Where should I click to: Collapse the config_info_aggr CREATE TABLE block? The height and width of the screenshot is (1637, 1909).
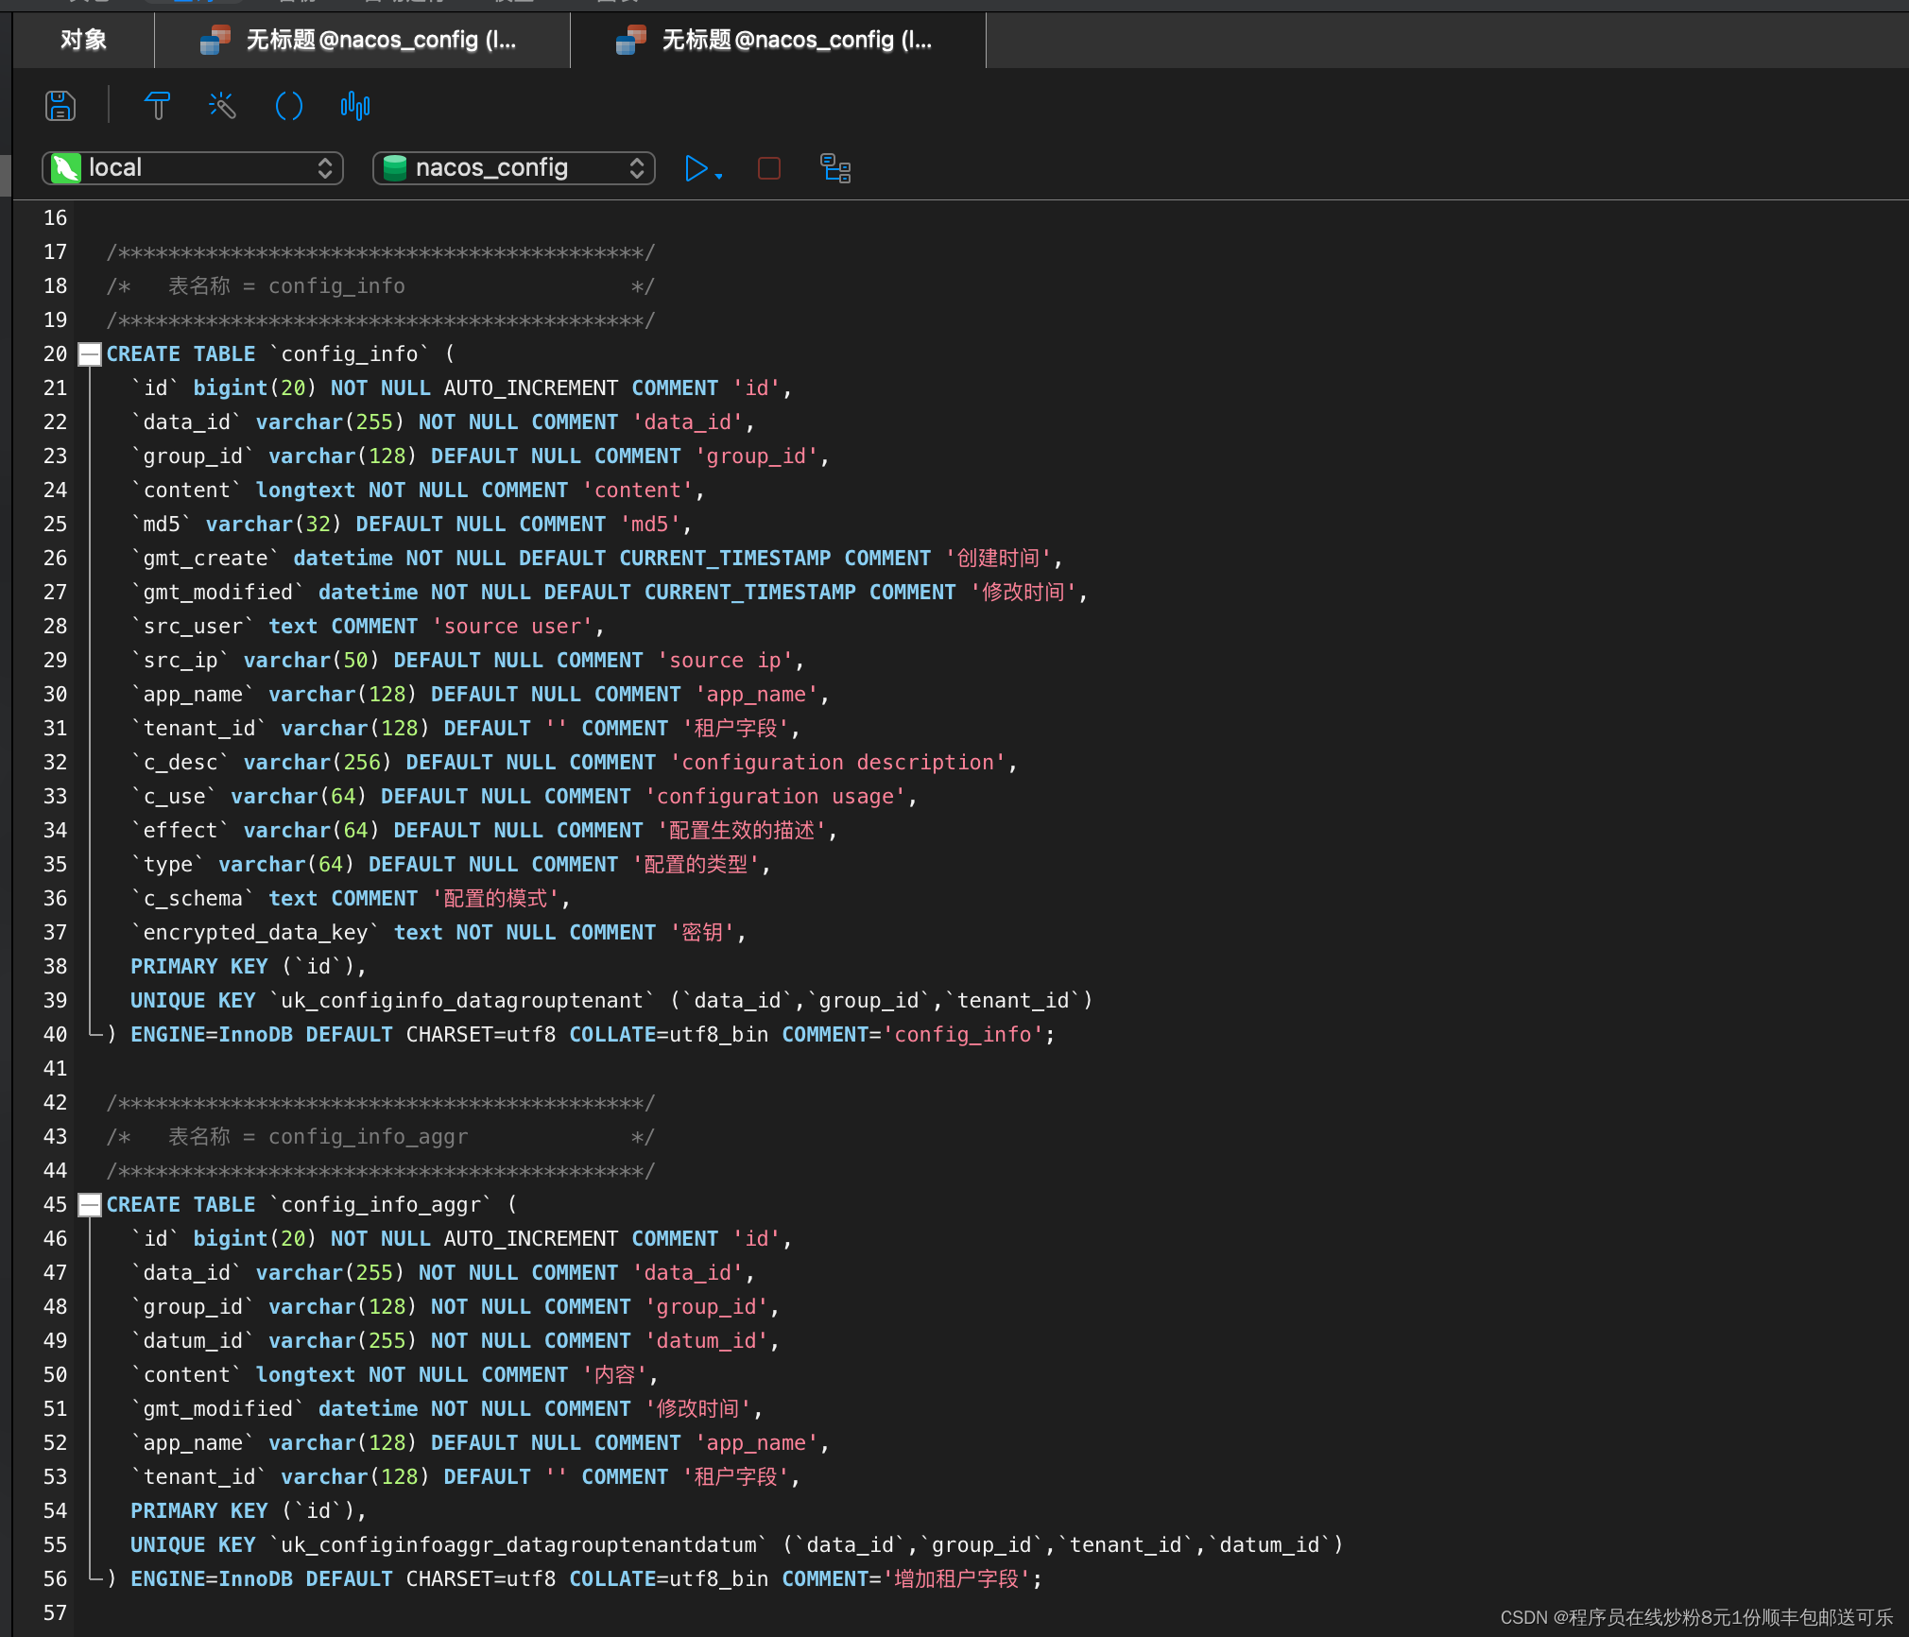[x=90, y=1205]
